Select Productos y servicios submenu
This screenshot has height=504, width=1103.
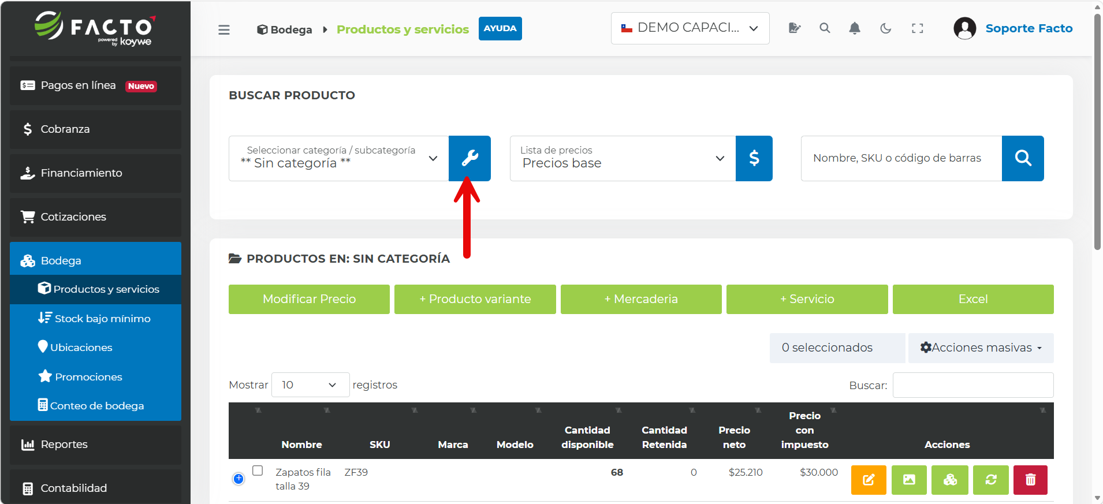coord(95,289)
